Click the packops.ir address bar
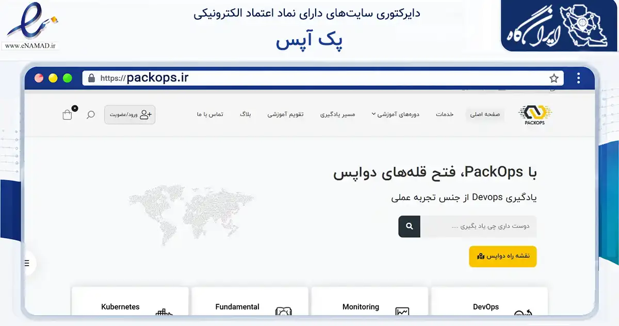 pos(323,78)
